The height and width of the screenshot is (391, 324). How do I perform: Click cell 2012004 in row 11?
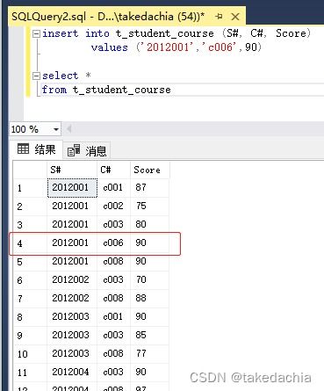tap(72, 373)
